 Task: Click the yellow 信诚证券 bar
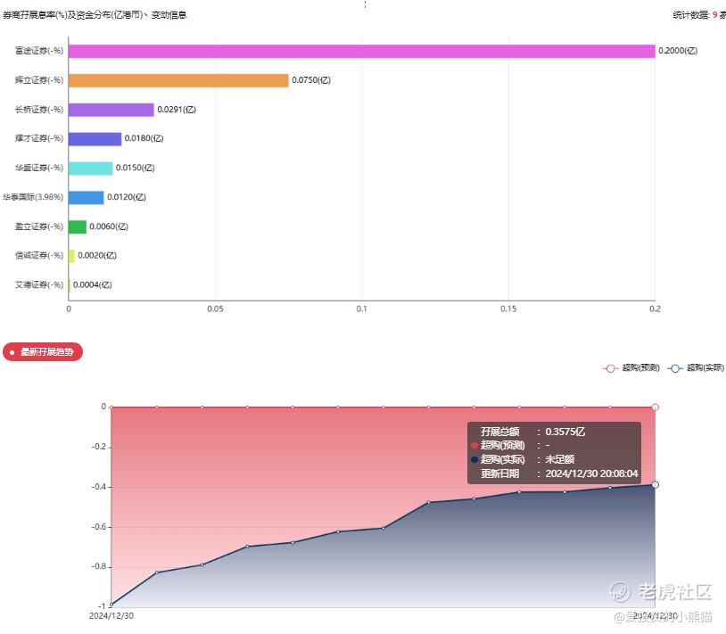[x=71, y=256]
